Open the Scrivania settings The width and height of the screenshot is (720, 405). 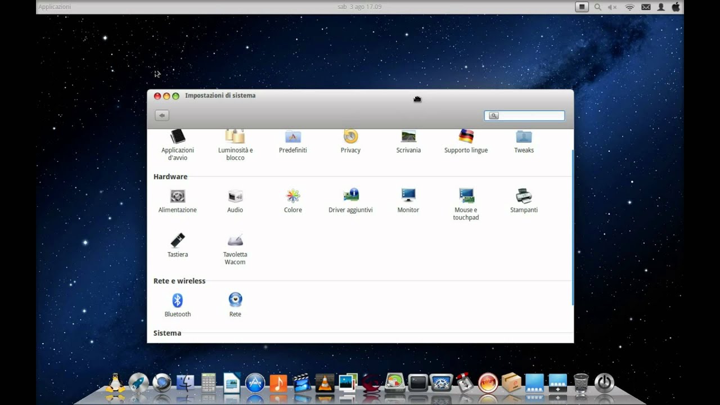pyautogui.click(x=408, y=142)
